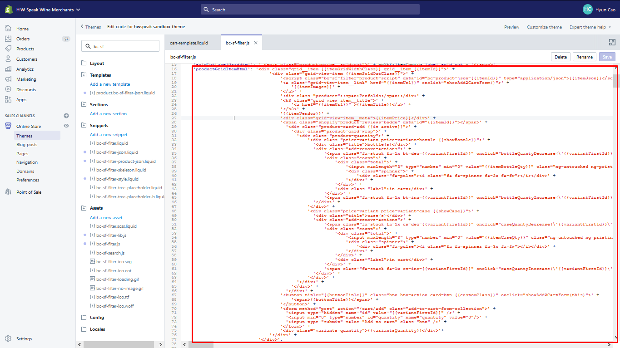
Task: Click Customize theme link
Action: click(x=544, y=27)
